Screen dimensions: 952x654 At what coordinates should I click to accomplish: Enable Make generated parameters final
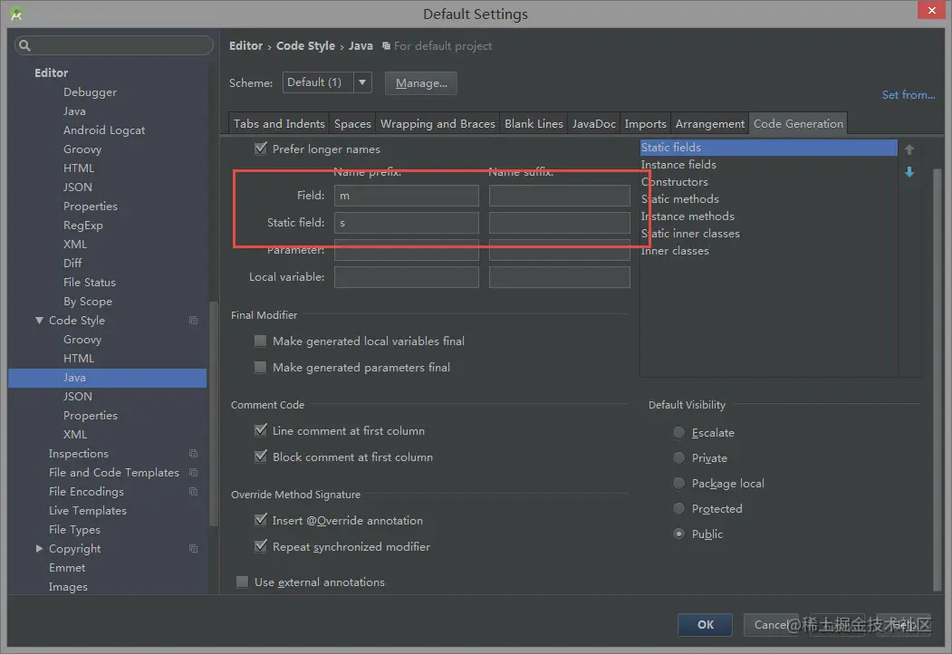pos(260,367)
